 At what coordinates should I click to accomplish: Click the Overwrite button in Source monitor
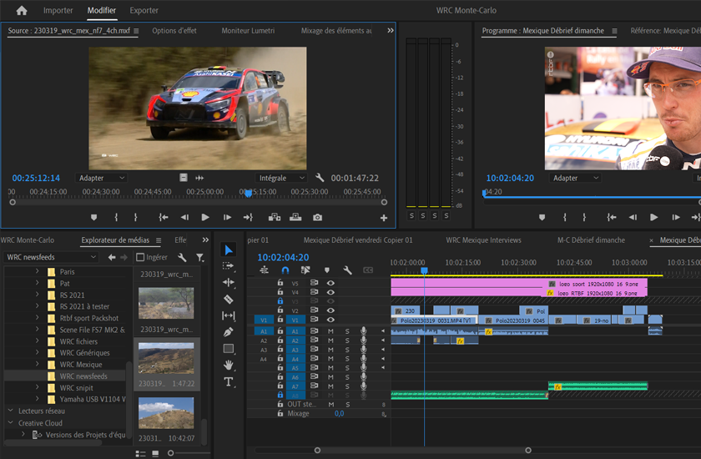[x=295, y=217]
